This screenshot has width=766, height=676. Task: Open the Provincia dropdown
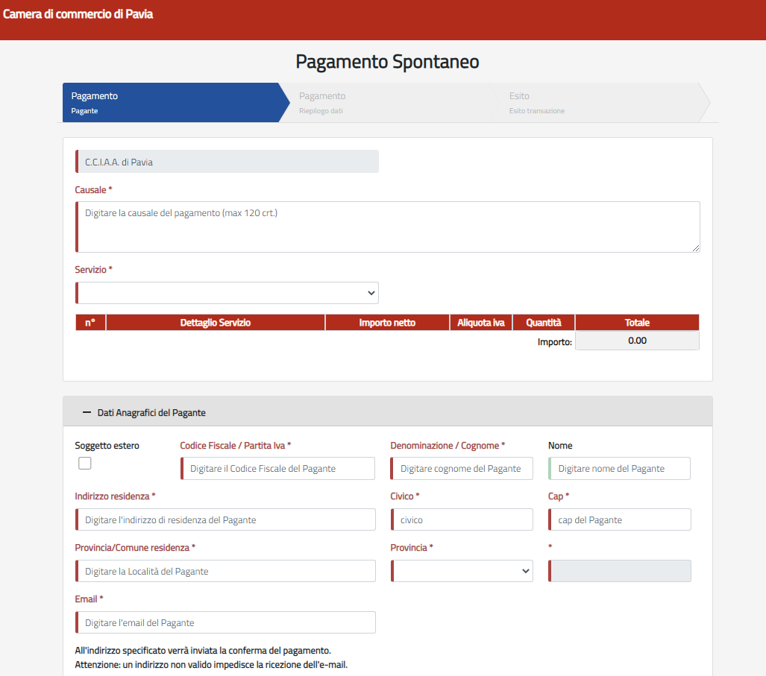pyautogui.click(x=462, y=571)
